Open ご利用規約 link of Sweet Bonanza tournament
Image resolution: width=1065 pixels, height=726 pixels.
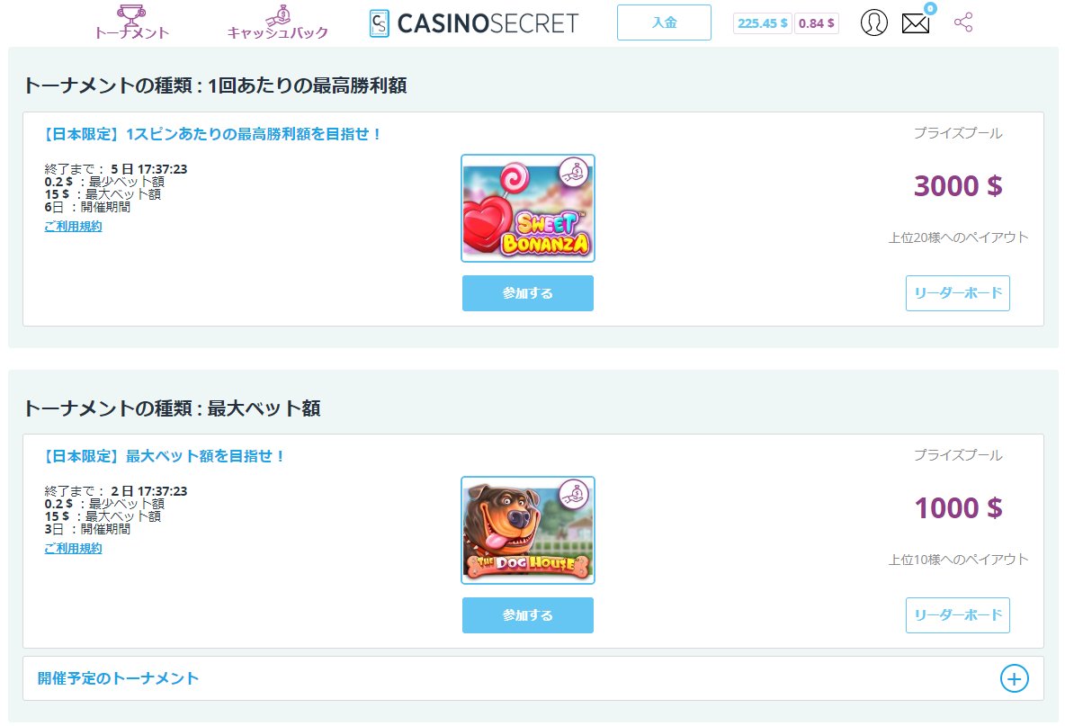(74, 226)
